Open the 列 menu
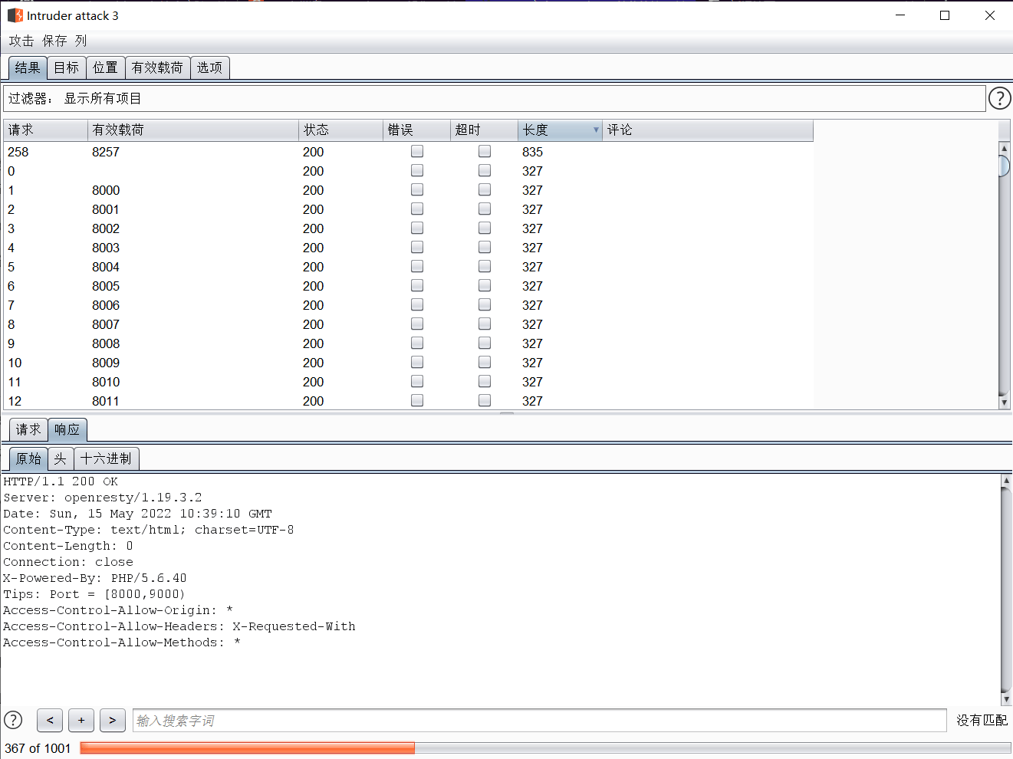Screen dimensions: 1013x759 click(x=81, y=41)
